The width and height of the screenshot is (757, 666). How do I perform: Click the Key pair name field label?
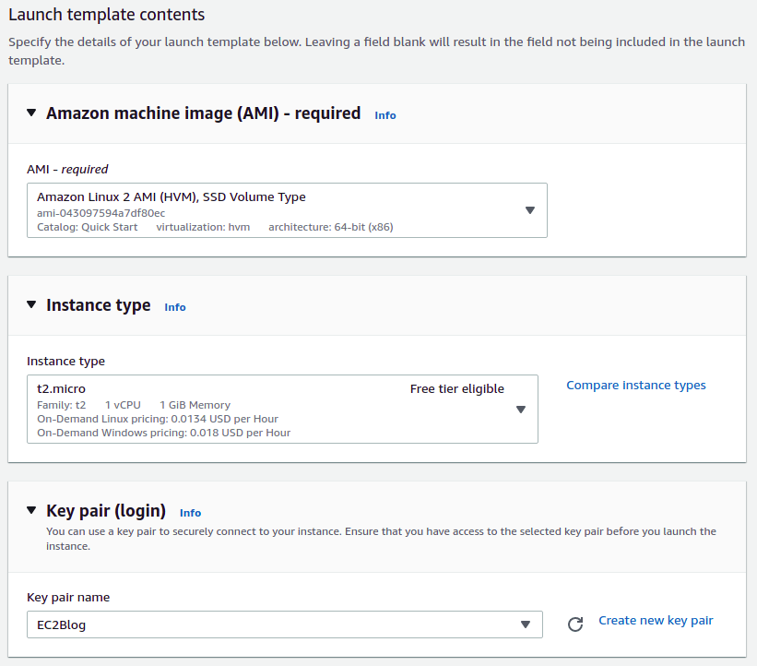click(68, 598)
